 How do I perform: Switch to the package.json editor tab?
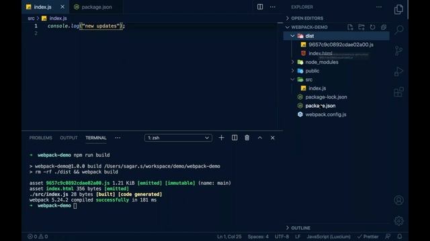pyautogui.click(x=97, y=7)
